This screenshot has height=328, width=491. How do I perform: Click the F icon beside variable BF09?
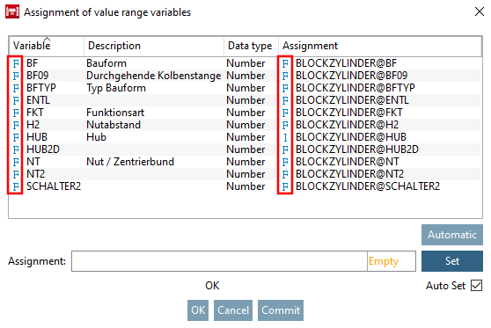(16, 76)
